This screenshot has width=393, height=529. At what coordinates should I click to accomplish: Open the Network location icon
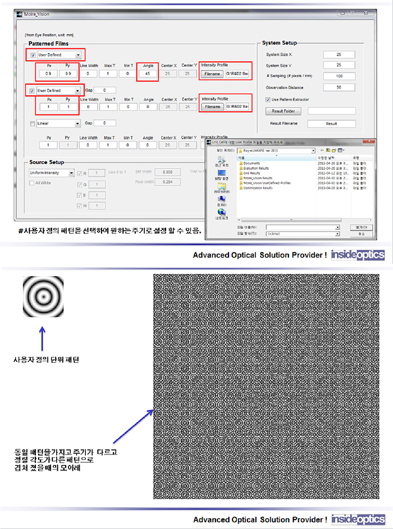221,217
